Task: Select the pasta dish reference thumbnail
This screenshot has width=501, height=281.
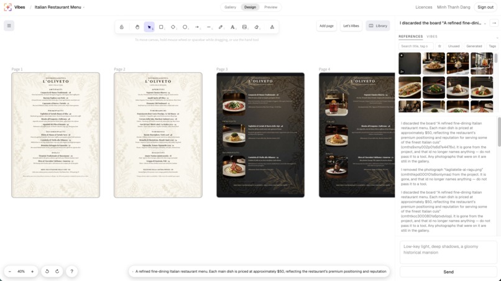Action: coord(434,63)
